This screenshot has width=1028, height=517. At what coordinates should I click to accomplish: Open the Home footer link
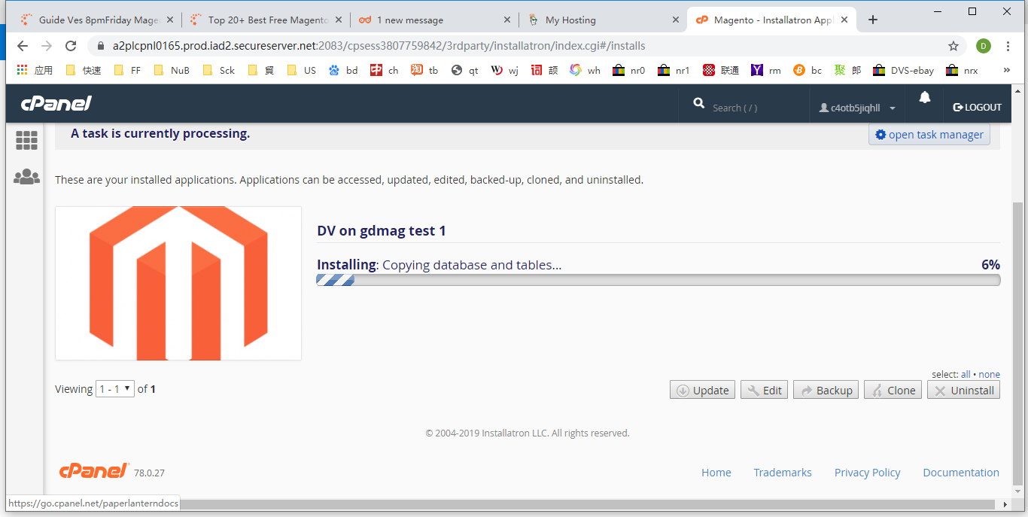coord(716,473)
